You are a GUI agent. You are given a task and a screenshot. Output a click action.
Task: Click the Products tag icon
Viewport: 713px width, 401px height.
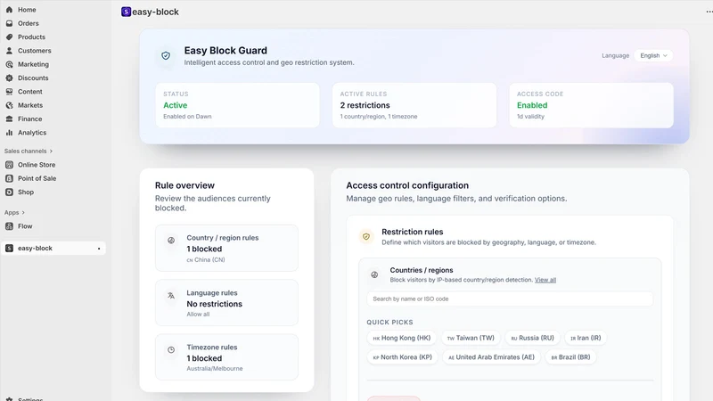(x=9, y=37)
